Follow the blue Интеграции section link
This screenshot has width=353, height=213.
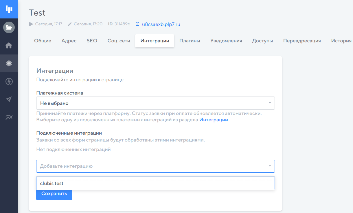coord(214,120)
